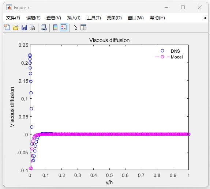
Task: Open the 帮助(H) menu
Action: click(157, 18)
